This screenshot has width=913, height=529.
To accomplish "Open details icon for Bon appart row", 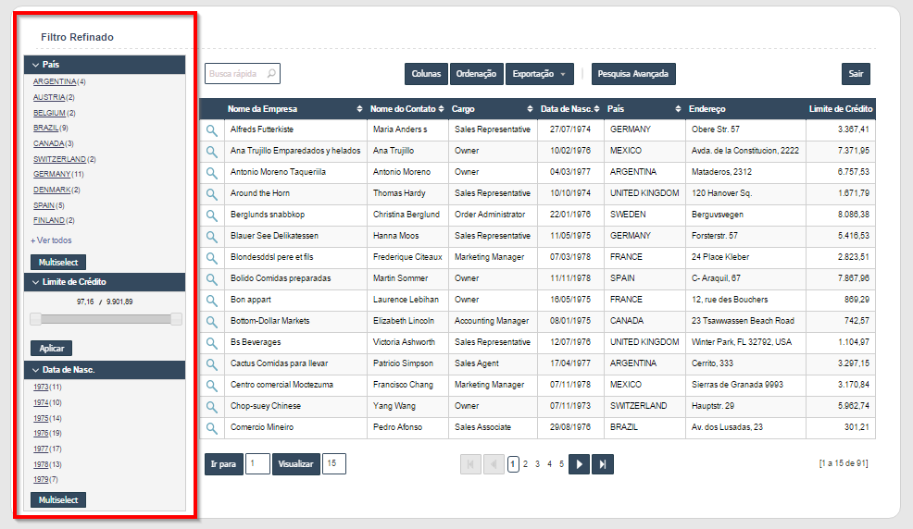I will click(x=212, y=300).
